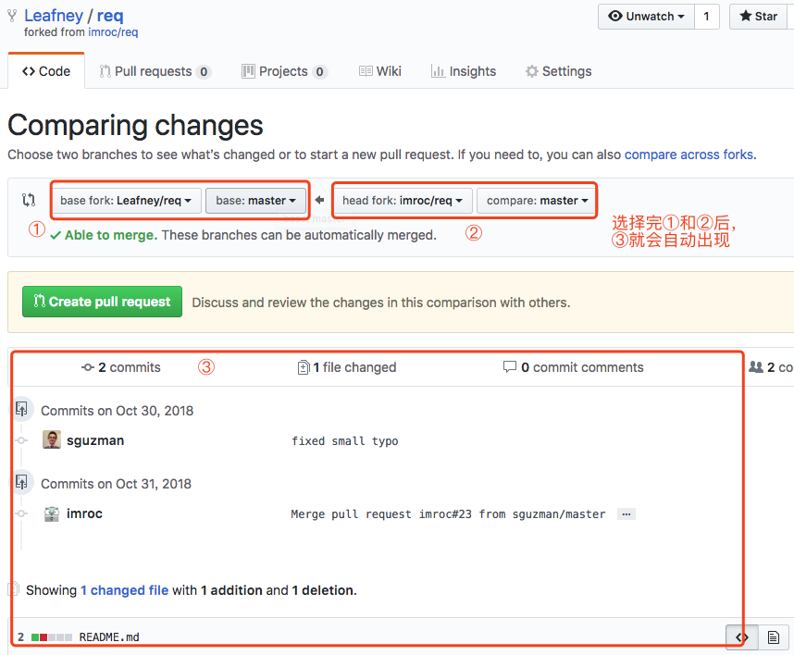Open the base fork Leafney/req dropdown
Image resolution: width=794 pixels, height=655 pixels.
tap(127, 200)
